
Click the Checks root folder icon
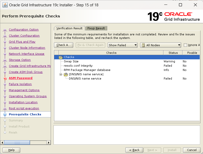(61, 57)
